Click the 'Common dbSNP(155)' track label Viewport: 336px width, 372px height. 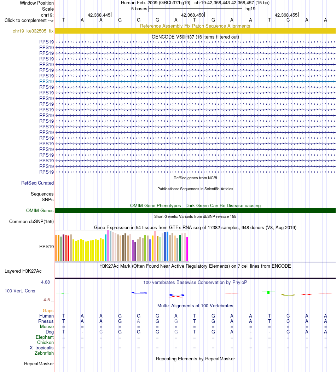click(31, 222)
